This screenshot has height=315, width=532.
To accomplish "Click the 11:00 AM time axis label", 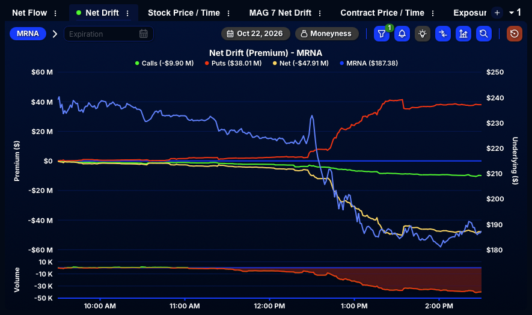I will pos(185,306).
